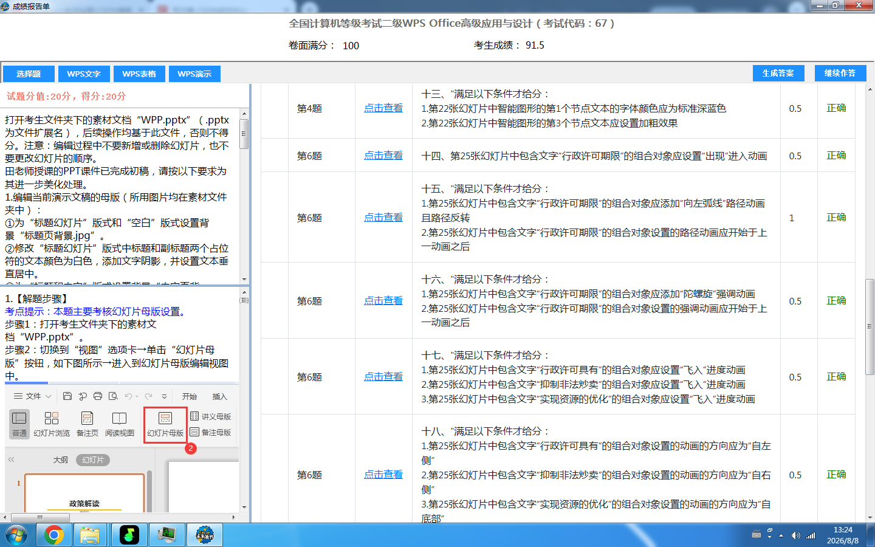Click the scoring table's scroll-up arrow
The height and width of the screenshot is (547, 875).
click(870, 89)
